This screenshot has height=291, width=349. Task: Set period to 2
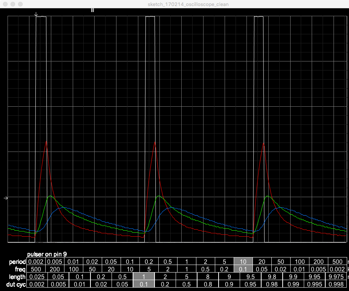click(205, 261)
